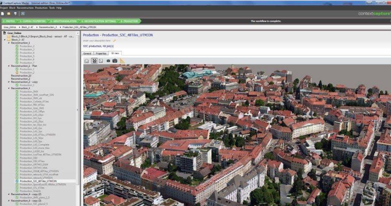The image size is (391, 206).
Task: Click the Save project toolbar icon
Action: click(15, 14)
